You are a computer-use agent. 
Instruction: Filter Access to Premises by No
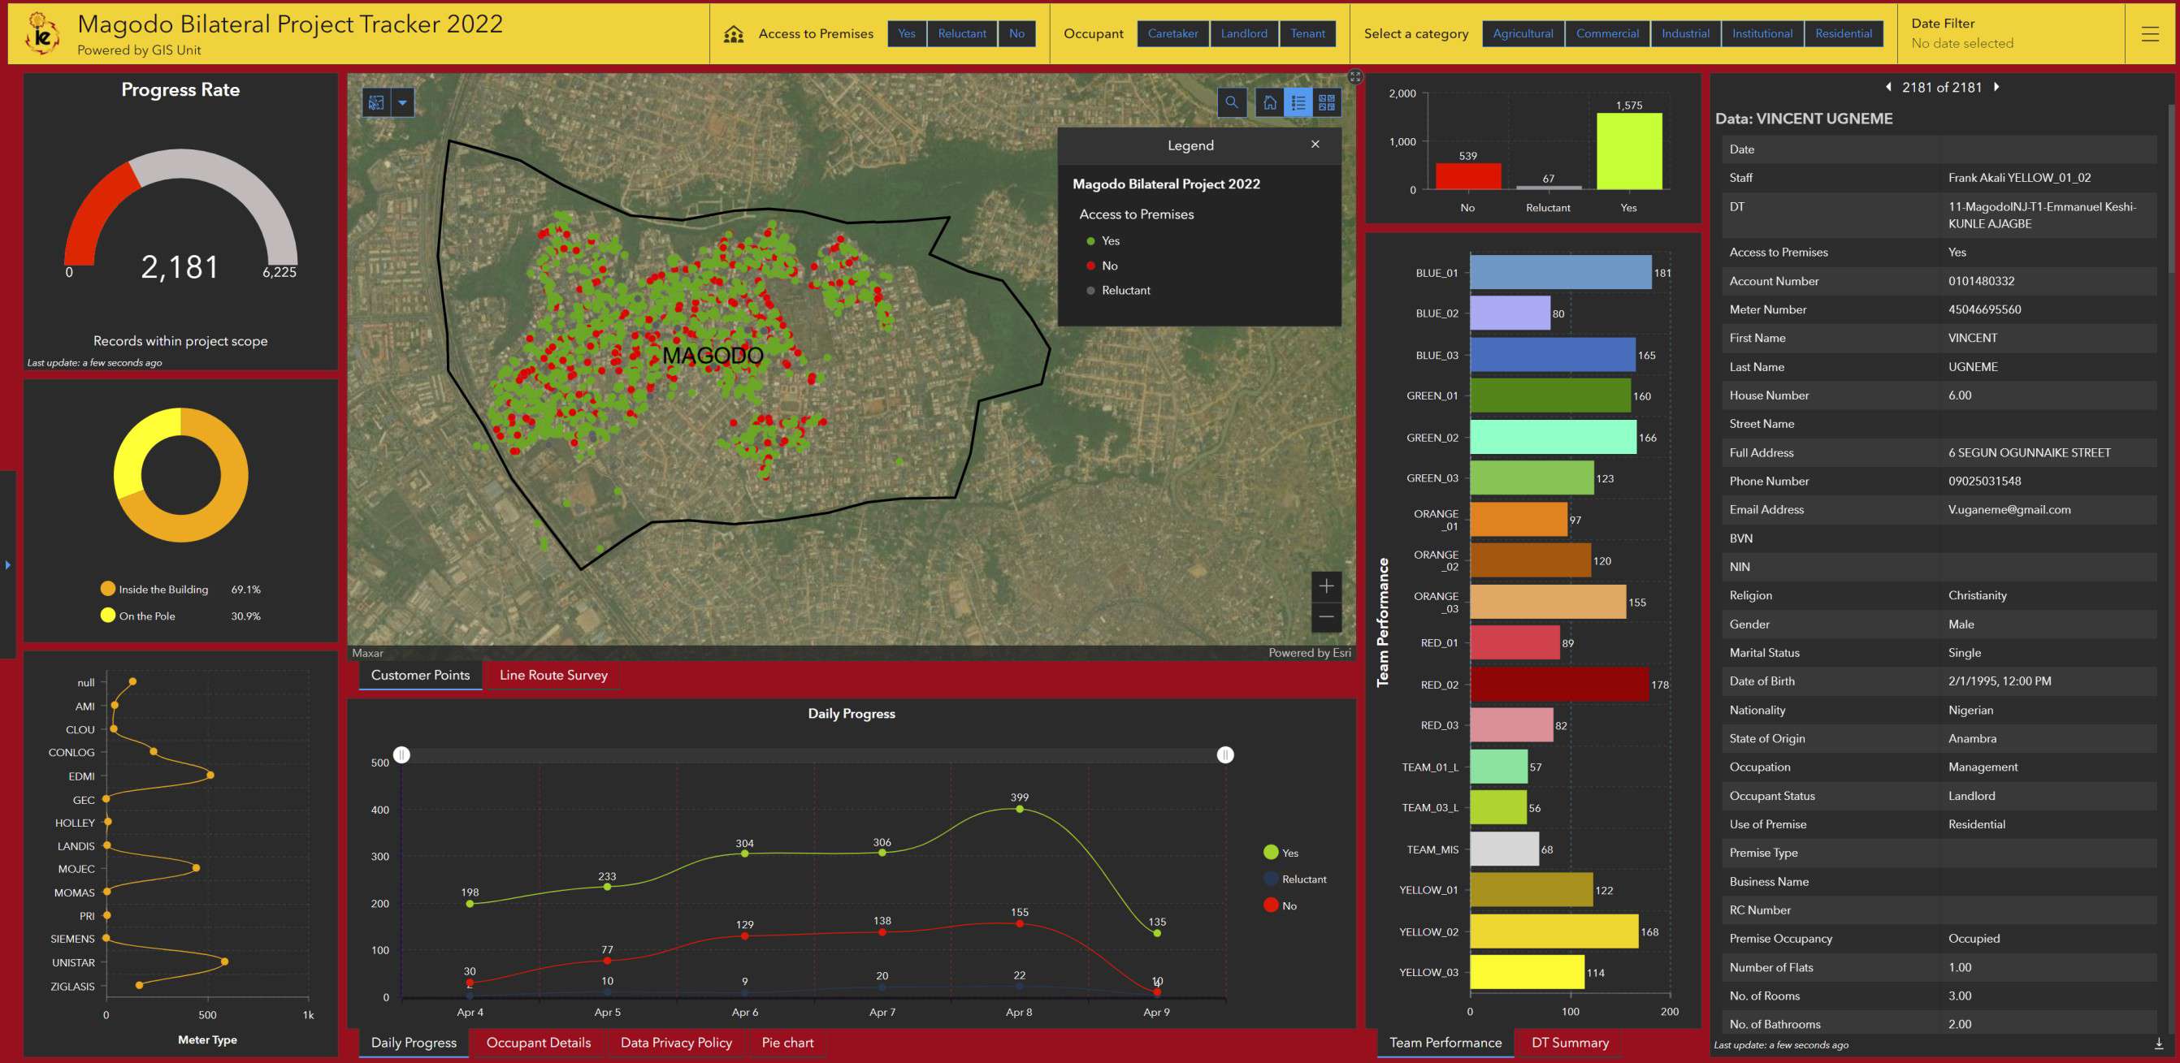coord(1017,34)
